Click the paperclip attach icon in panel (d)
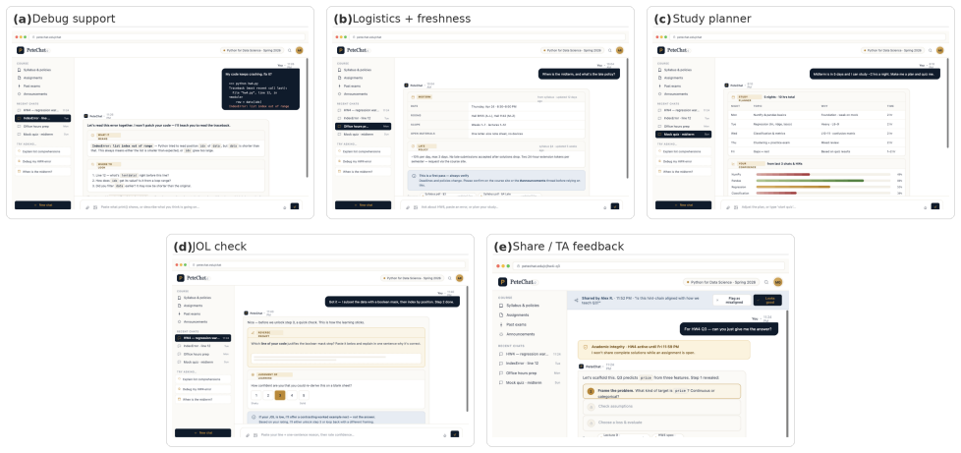 248,434
